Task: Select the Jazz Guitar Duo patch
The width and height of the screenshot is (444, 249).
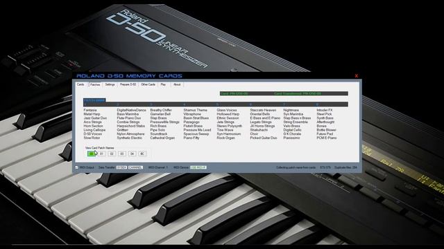Action: point(95,118)
